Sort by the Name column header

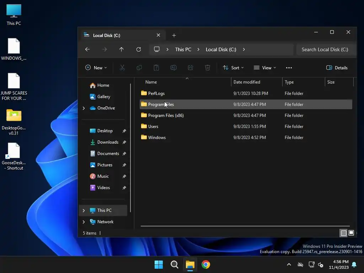point(151,82)
